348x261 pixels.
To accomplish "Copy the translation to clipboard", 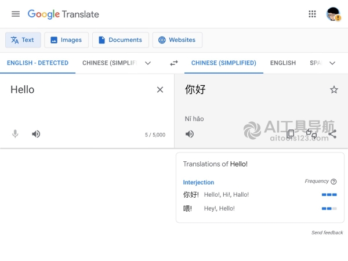I will (x=291, y=134).
